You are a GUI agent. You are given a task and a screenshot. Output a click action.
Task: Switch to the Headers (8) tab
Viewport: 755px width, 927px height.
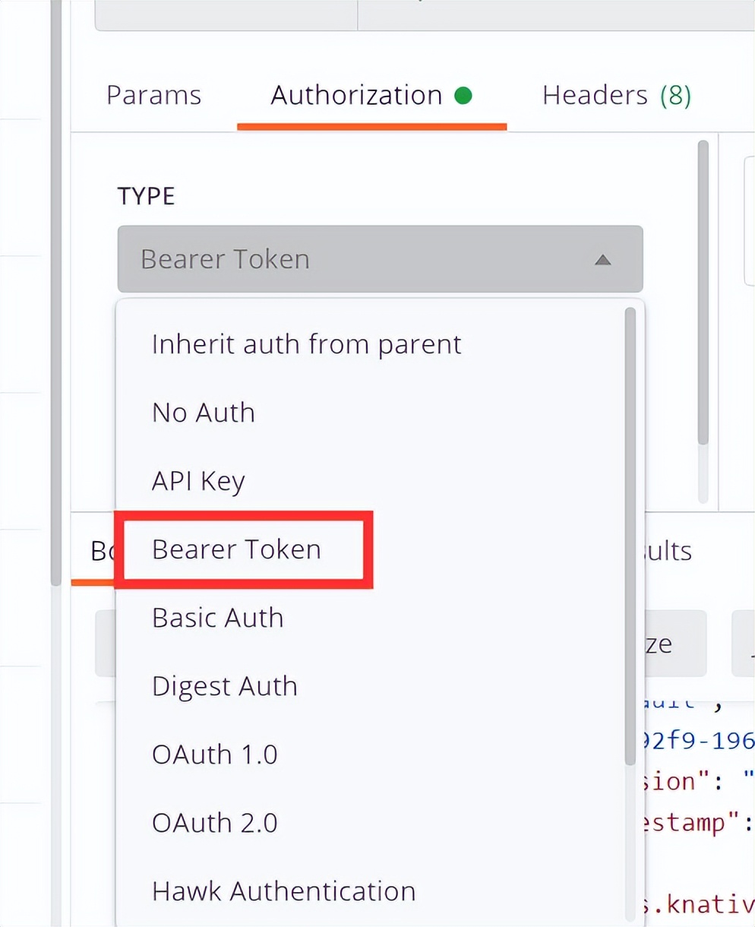(x=616, y=96)
